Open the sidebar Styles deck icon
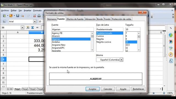 (171, 42)
